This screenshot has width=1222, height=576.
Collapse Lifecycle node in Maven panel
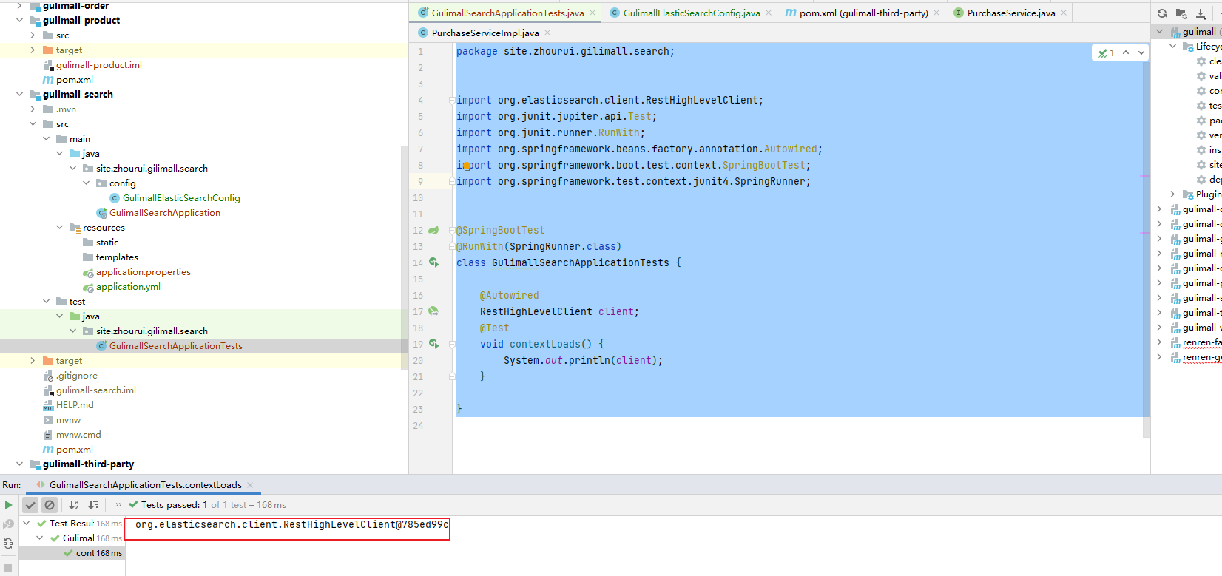1172,46
